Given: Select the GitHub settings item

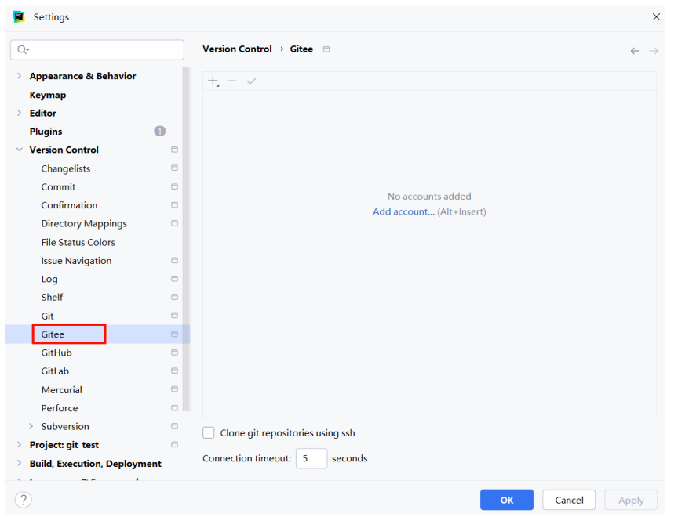Looking at the screenshot, I should (x=56, y=352).
